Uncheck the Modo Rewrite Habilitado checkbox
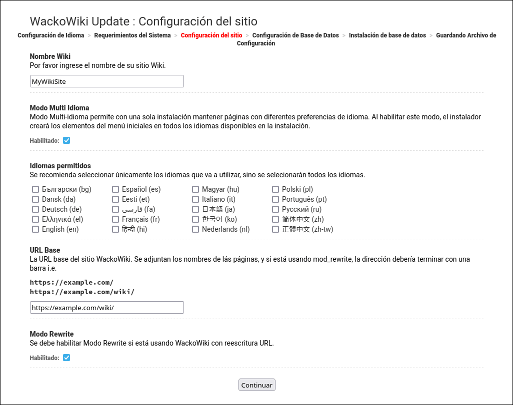513x405 pixels. click(66, 358)
